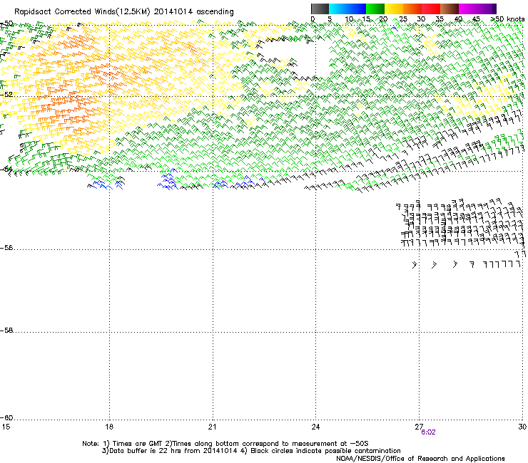
Task: Click the yellow 20-25 knots legend segment
Action: point(394,9)
